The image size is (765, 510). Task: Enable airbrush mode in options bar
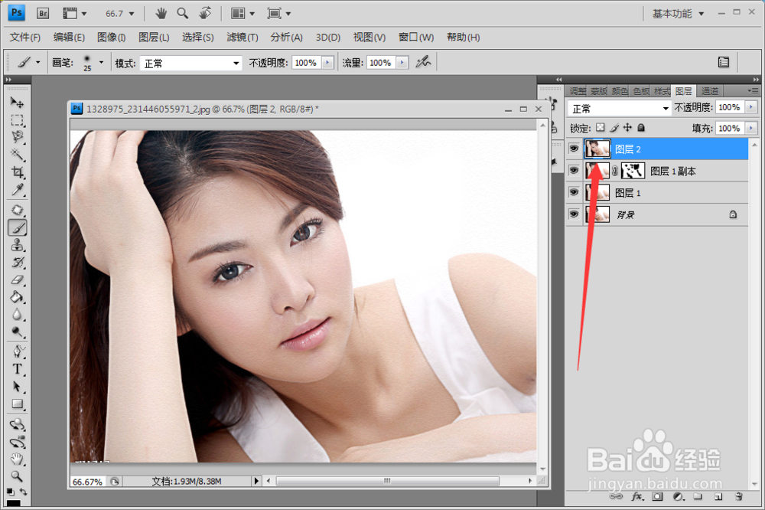coord(424,62)
